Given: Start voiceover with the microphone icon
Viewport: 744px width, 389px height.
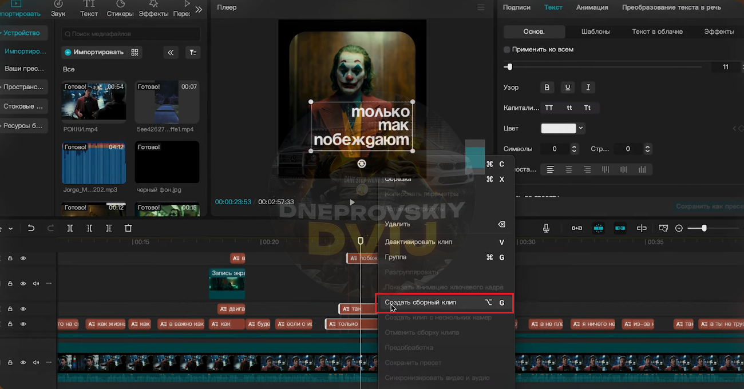Looking at the screenshot, I should point(546,228).
